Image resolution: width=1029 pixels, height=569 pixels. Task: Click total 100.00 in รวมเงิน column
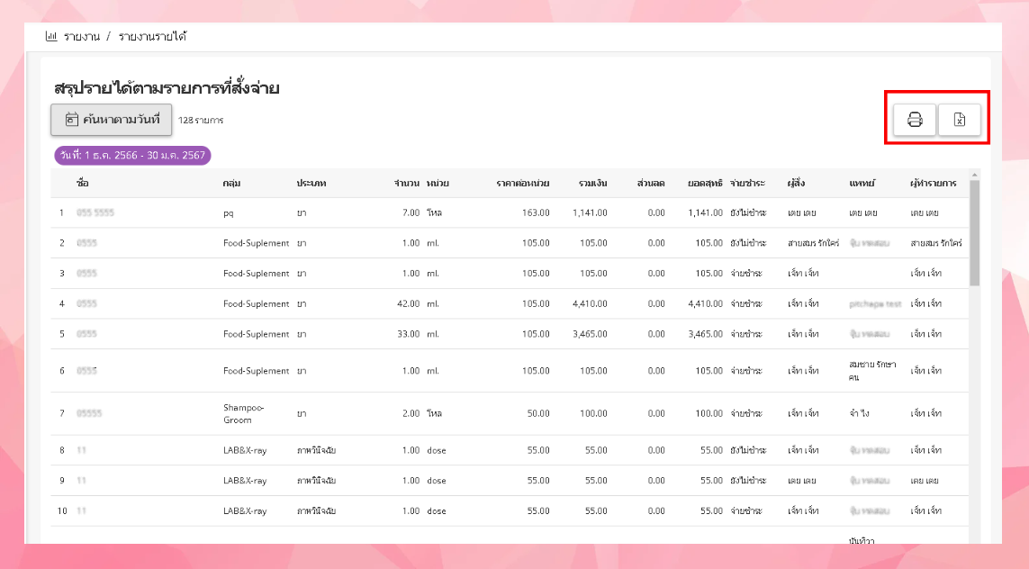click(x=593, y=413)
